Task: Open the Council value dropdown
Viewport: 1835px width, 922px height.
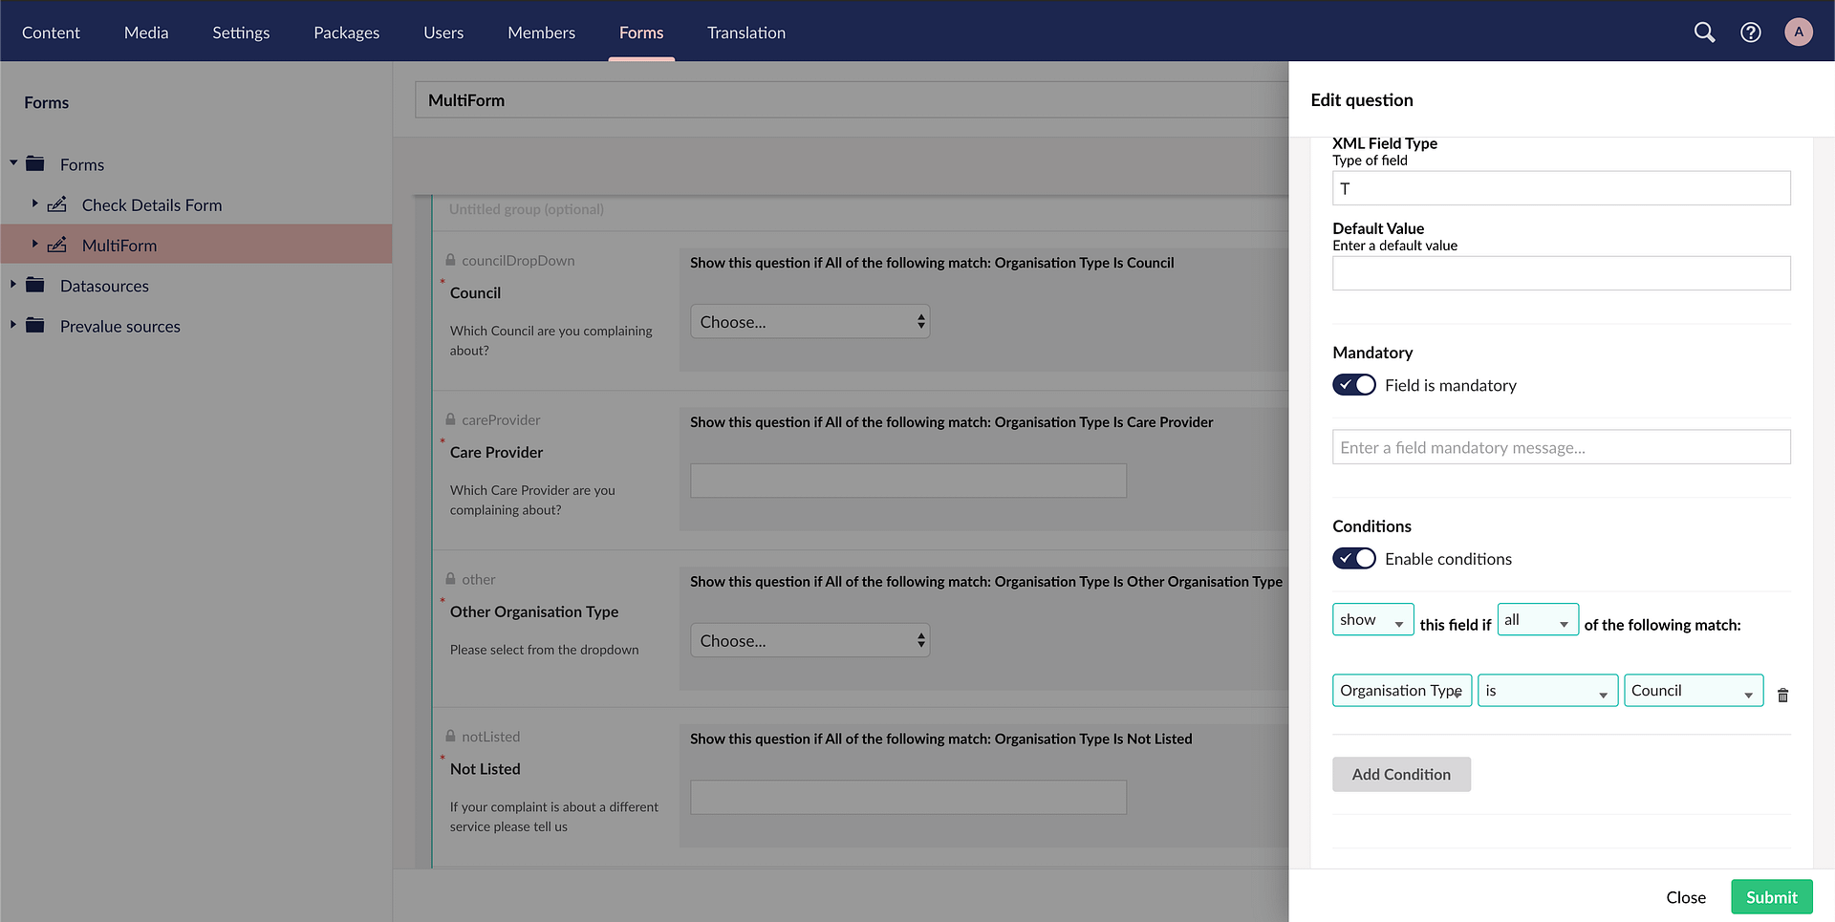Action: (x=1694, y=691)
